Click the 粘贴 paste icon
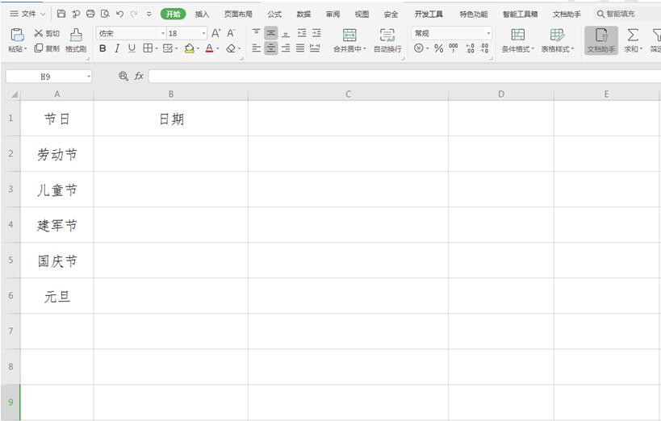Image resolution: width=661 pixels, height=421 pixels. click(17, 35)
